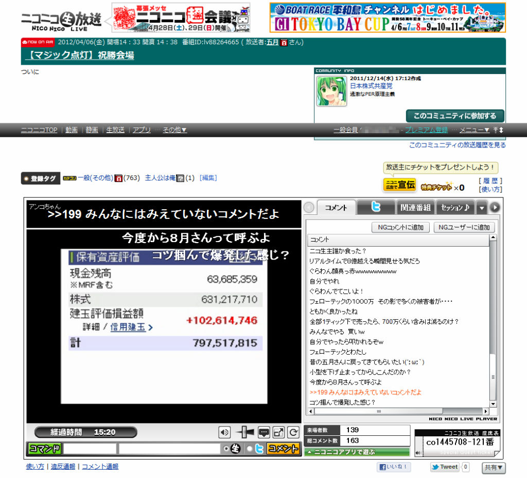Screen dimensions: 527x478
Task: Click the comment list vertical scrollbar
Action: 493,321
